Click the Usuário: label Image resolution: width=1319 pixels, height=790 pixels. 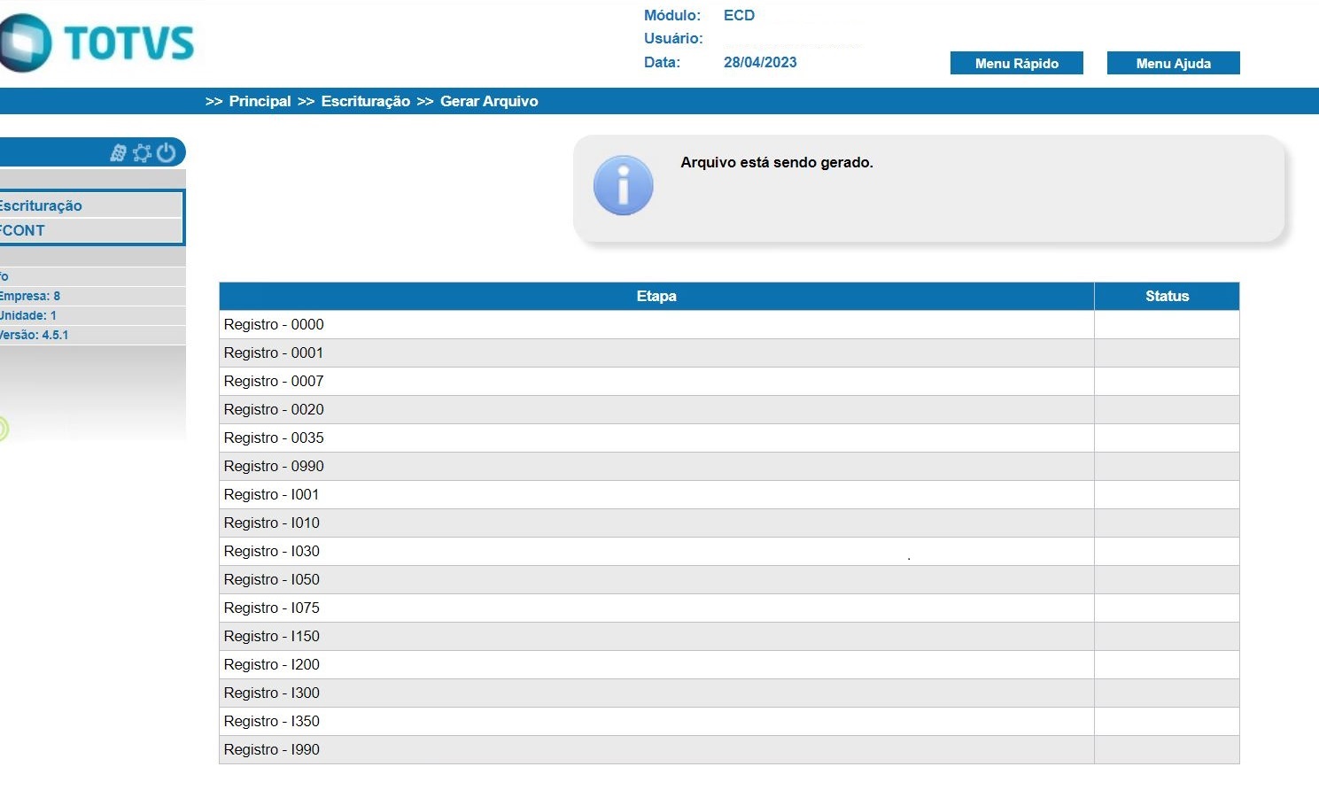coord(673,38)
